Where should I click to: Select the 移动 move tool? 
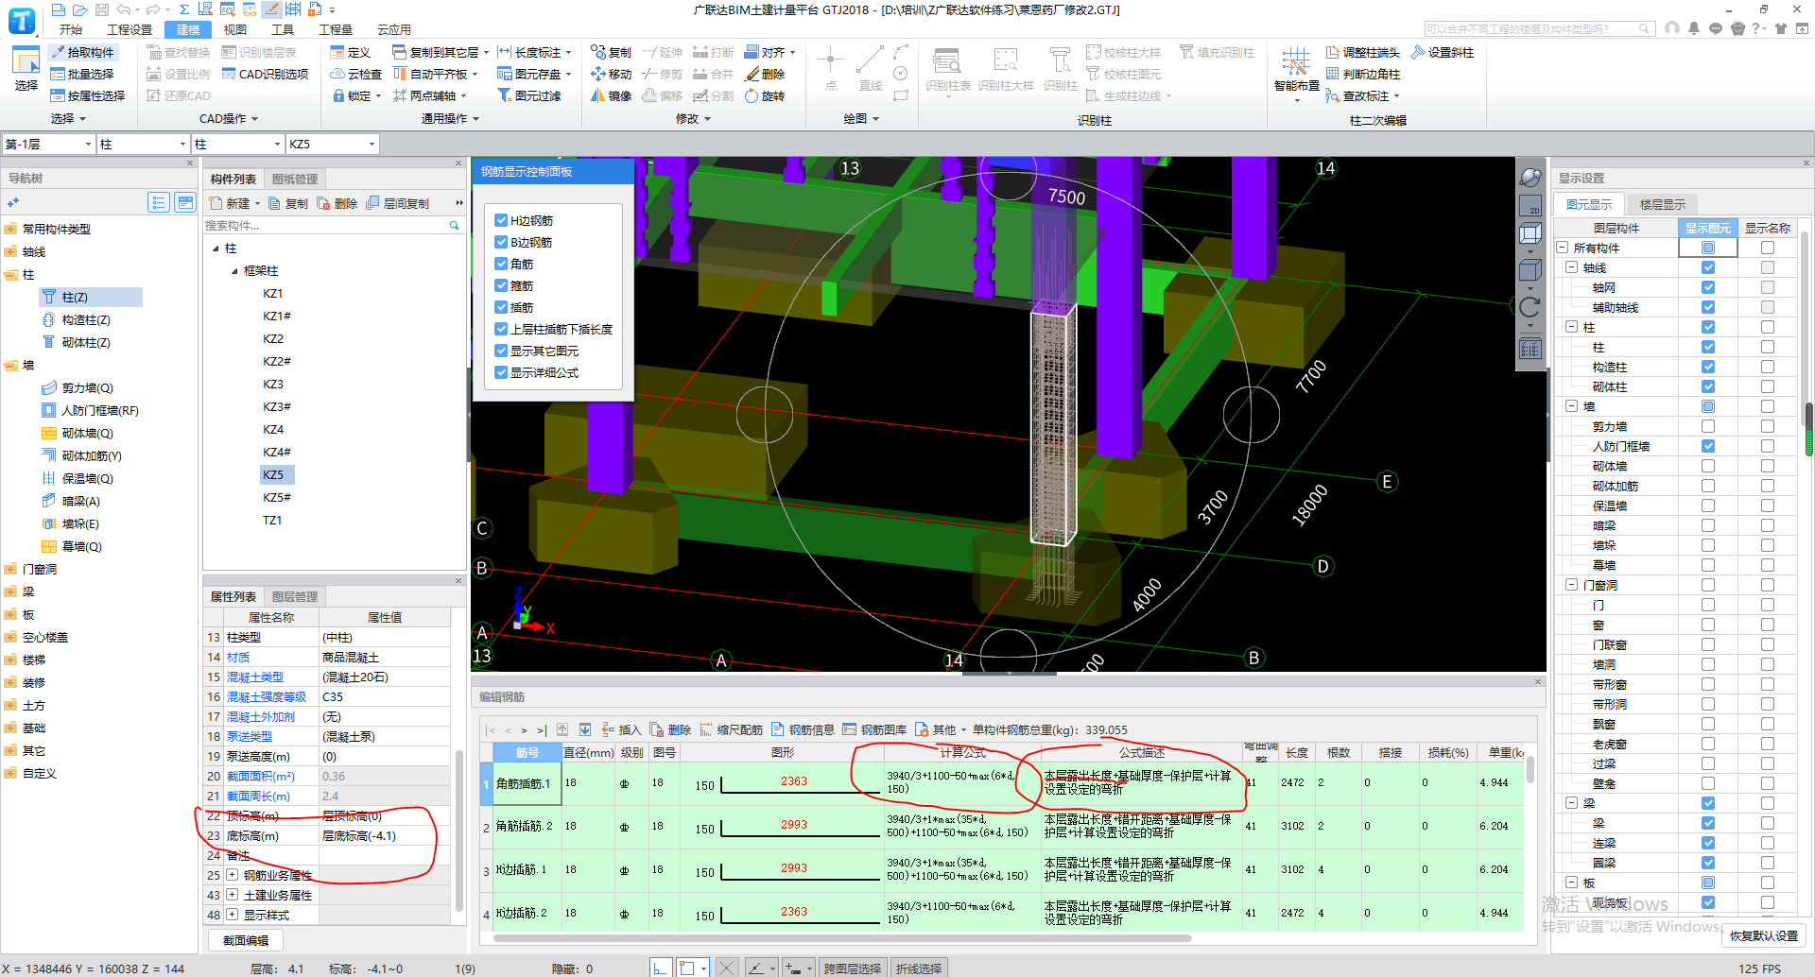coord(611,74)
